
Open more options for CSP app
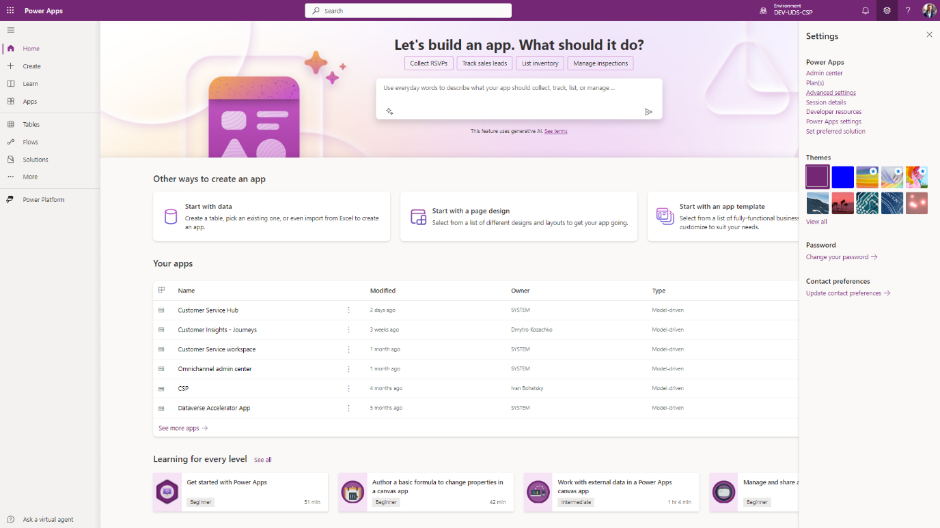point(348,388)
